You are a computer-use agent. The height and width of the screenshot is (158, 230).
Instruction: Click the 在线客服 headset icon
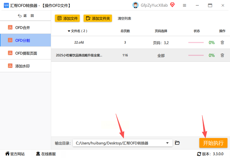38,154
